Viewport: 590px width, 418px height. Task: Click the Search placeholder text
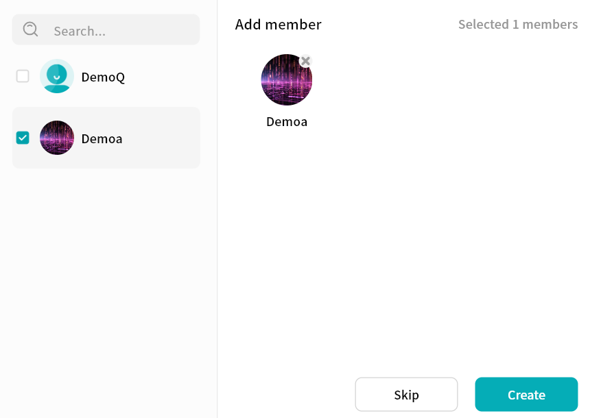[80, 31]
